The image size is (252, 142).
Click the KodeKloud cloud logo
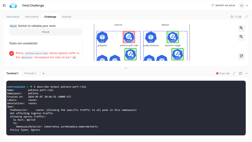[x=13, y=5]
